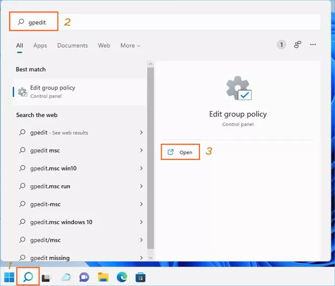Click magnifier icon beside See web results

pos(22,132)
